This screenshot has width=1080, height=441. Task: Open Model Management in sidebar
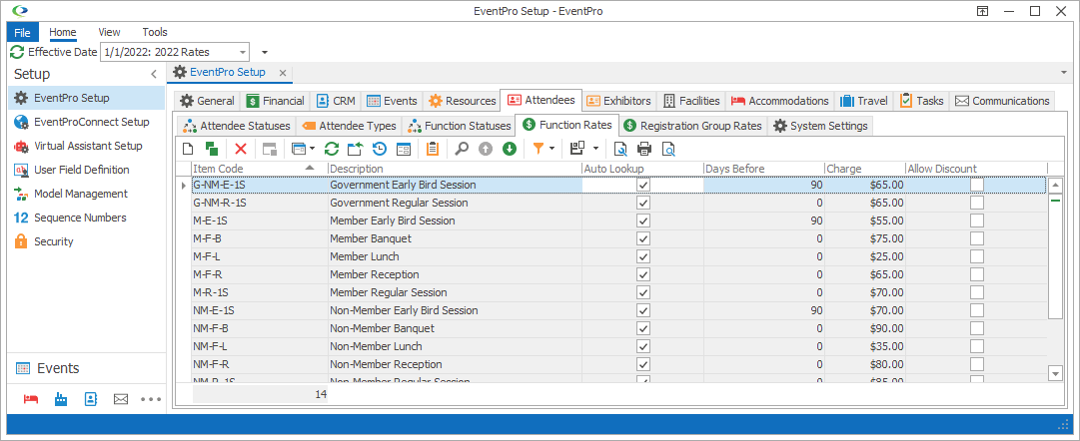coord(86,194)
